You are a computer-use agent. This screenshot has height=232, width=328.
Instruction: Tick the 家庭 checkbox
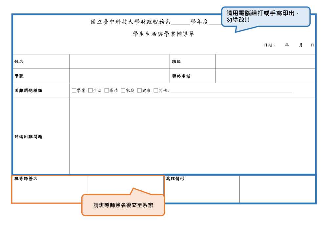(123, 90)
